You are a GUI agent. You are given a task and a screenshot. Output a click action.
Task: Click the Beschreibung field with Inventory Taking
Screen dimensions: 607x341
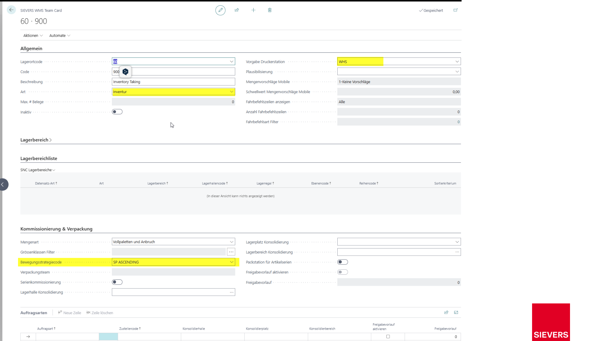pos(174,82)
